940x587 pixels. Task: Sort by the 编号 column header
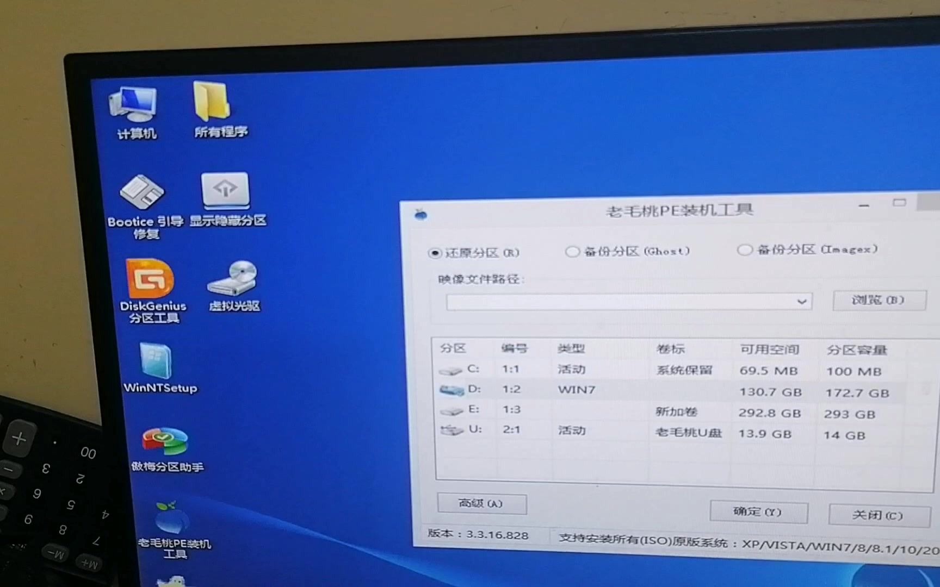[514, 348]
